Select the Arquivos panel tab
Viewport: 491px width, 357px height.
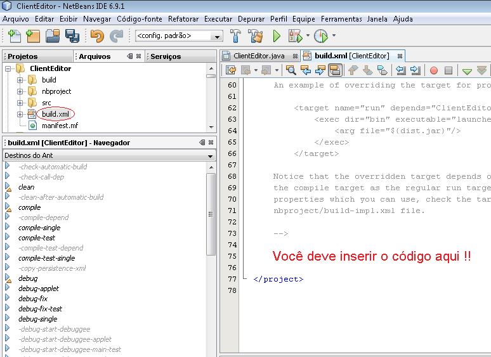pyautogui.click(x=95, y=56)
